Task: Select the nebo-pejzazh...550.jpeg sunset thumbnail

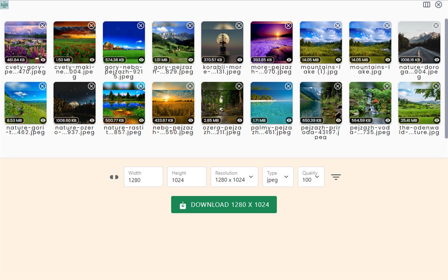Action: click(173, 103)
